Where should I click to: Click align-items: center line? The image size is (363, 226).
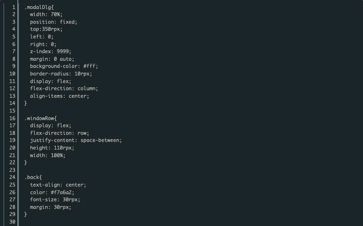point(59,96)
